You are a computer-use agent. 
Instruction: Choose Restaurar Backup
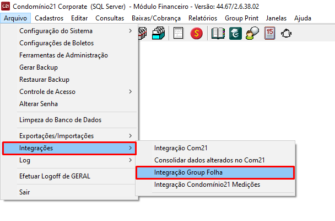coord(69,80)
